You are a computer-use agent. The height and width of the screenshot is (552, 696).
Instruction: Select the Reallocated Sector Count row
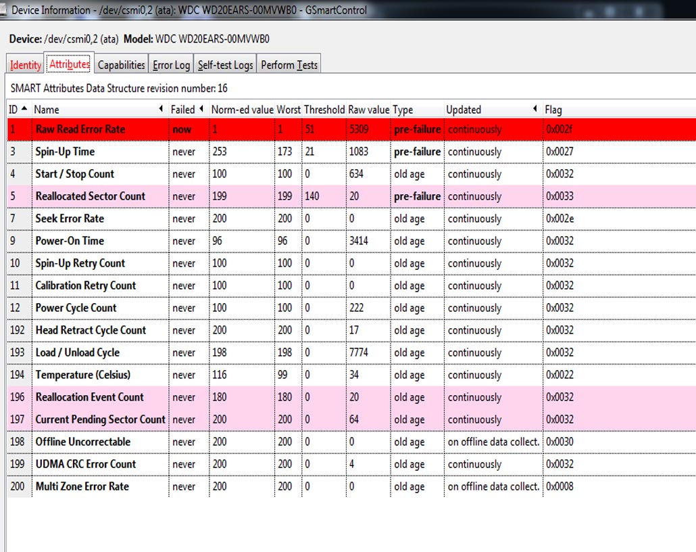(x=351, y=196)
